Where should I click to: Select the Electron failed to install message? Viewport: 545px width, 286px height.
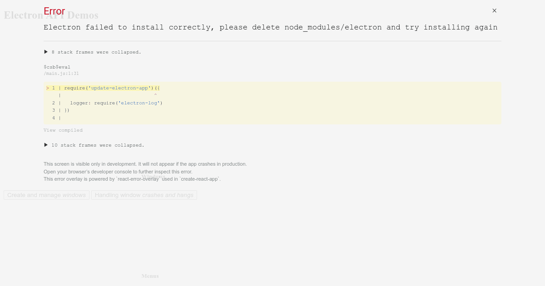(x=270, y=27)
